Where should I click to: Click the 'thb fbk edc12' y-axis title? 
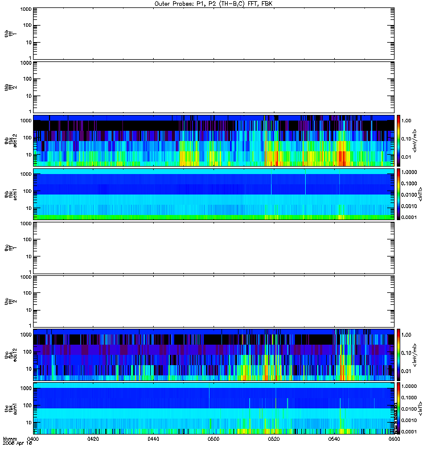pos(11,140)
